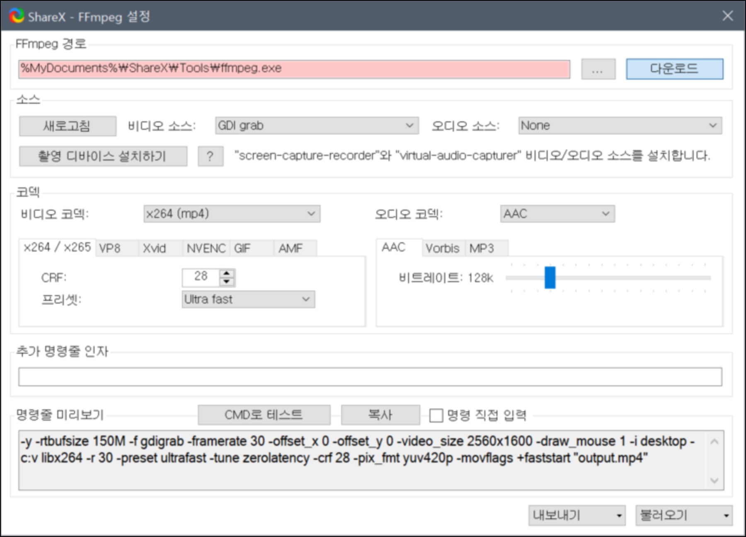Click the preview scrollbar down arrow
746x537 pixels.
pos(715,480)
